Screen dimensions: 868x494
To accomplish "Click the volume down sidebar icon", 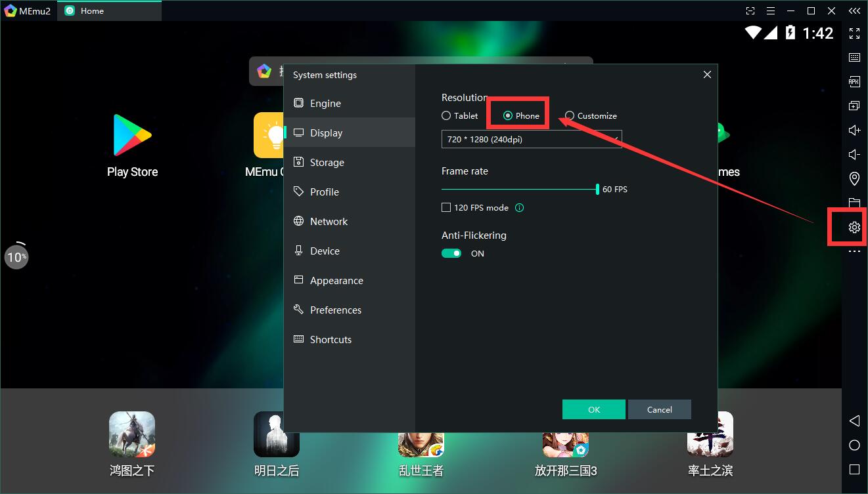I will (854, 154).
